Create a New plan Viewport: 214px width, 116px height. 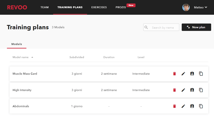[196, 27]
